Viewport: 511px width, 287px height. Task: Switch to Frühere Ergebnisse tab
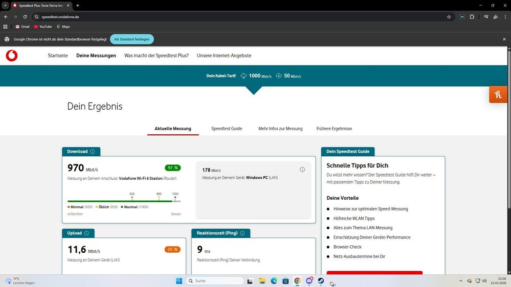[x=334, y=129]
